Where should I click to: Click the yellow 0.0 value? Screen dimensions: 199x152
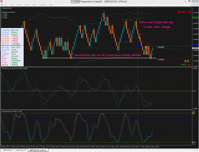click(x=187, y=61)
